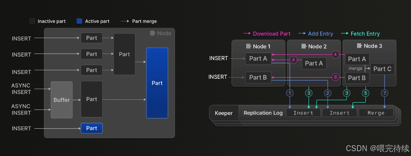This screenshot has height=156, width=411.
Task: Click the circled number 5 marker
Action: point(366,93)
